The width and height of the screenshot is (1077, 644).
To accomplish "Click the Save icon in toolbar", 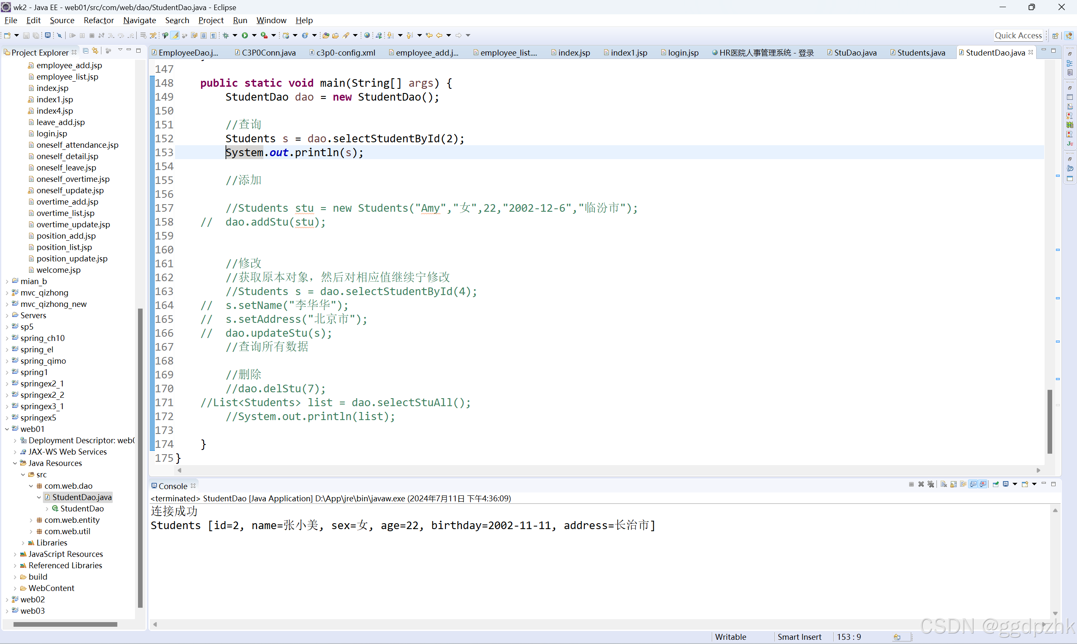I will [x=26, y=36].
